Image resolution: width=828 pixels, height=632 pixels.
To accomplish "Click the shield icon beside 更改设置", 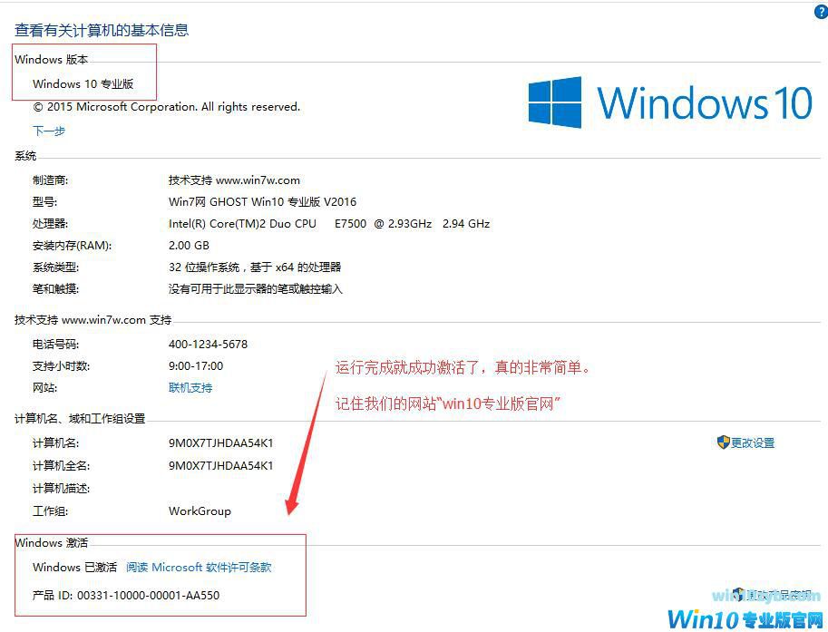I will 723,442.
